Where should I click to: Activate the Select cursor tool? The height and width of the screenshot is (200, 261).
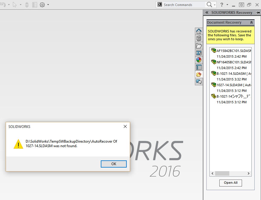point(15,5)
